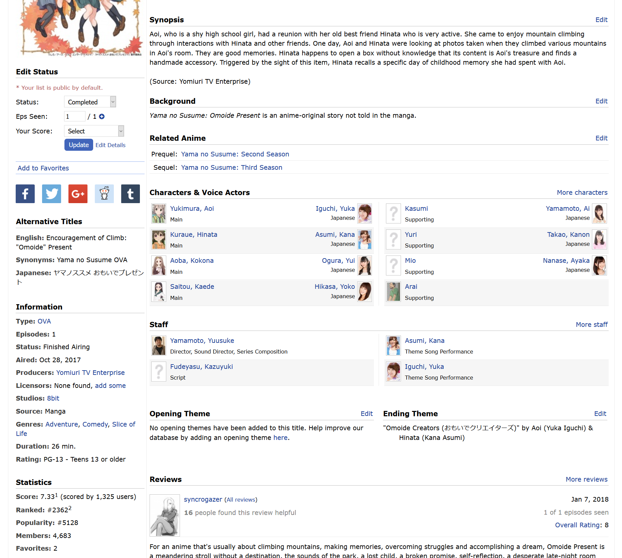The image size is (622, 558).
Task: Open sequel Yama no Susume: Third Season
Action: point(231,167)
